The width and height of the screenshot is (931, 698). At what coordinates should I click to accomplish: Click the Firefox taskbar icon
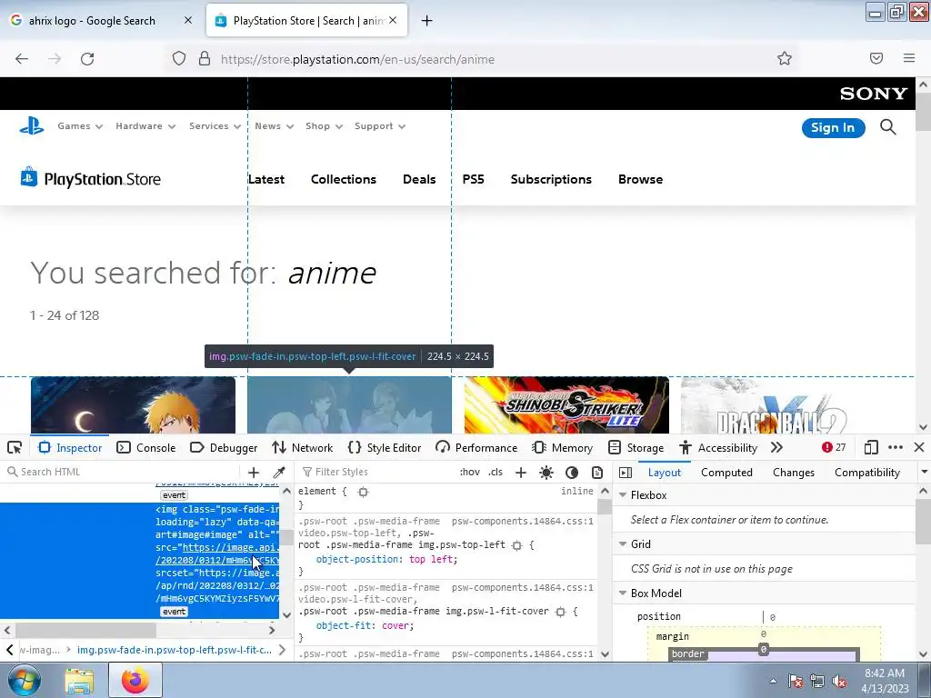point(135,680)
